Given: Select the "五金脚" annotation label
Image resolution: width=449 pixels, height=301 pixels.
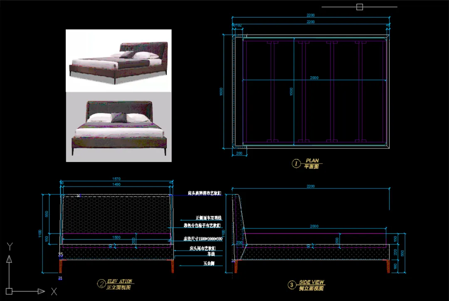Looking at the screenshot, I should [x=209, y=263].
